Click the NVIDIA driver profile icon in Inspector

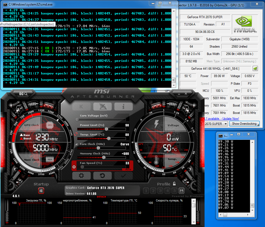click(255, 69)
